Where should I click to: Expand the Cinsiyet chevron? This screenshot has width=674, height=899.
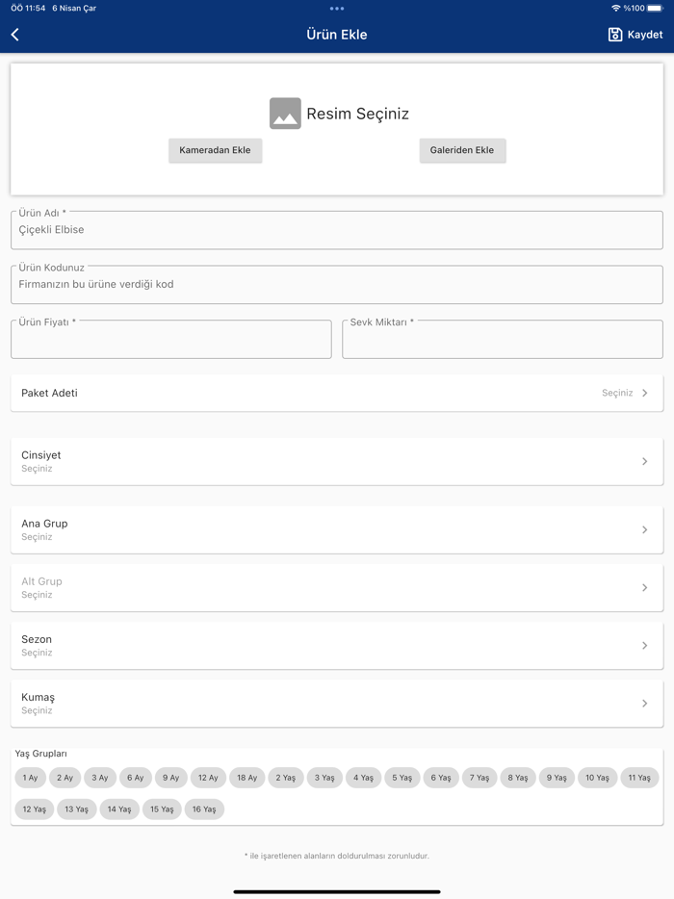point(644,462)
